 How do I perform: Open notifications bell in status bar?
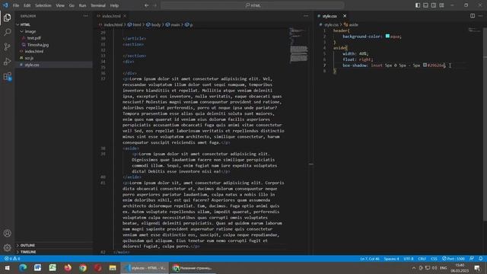(480, 259)
